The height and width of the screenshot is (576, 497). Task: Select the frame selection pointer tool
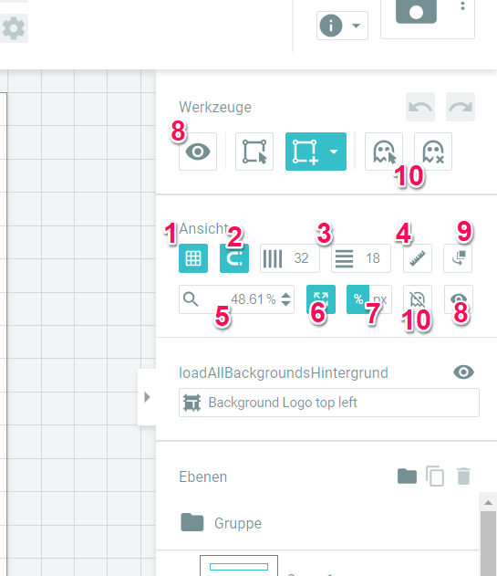pos(254,152)
